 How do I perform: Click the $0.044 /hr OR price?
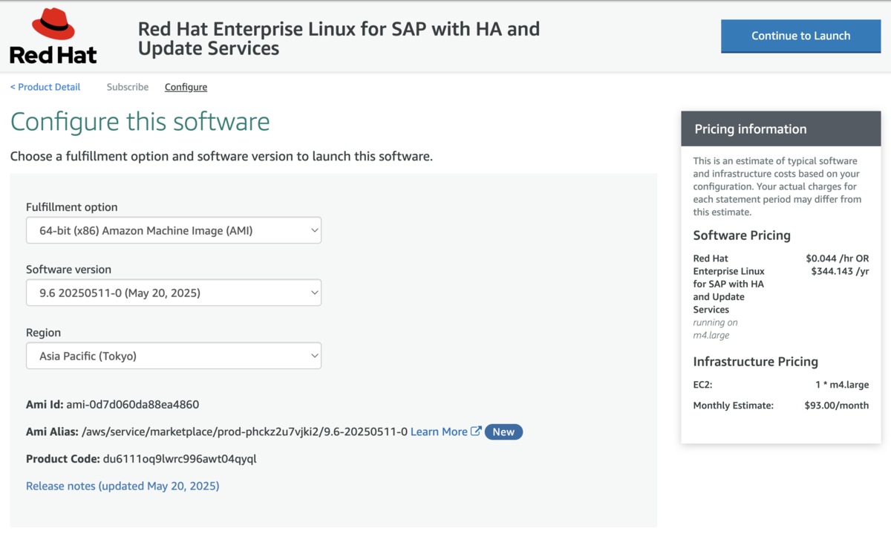(x=837, y=258)
